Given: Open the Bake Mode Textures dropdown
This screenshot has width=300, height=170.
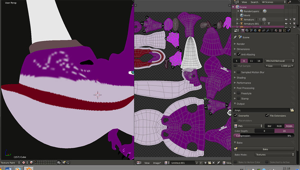Looking at the screenshot, I should tap(274, 154).
